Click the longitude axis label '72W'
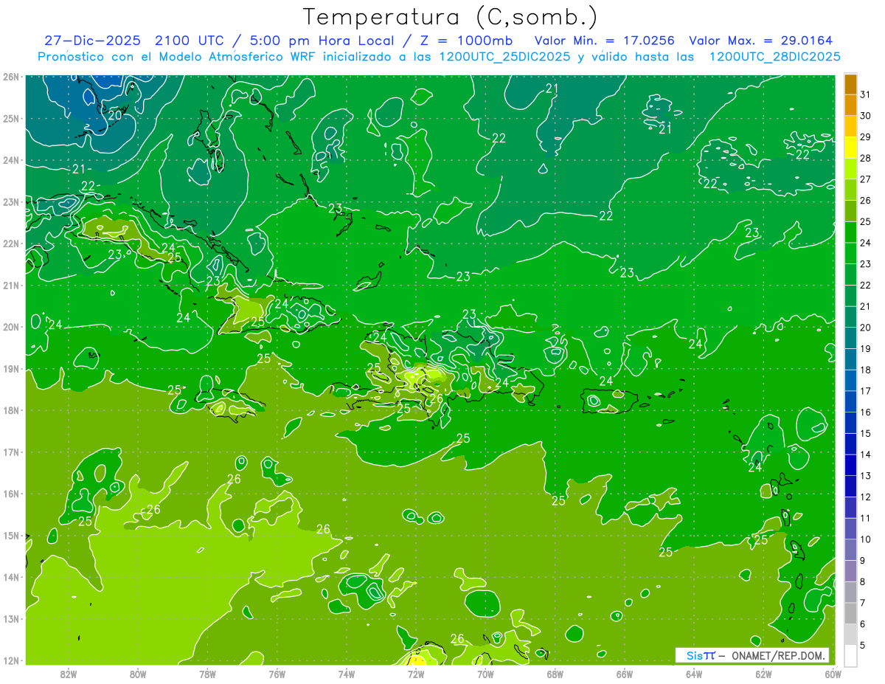 pyautogui.click(x=416, y=674)
